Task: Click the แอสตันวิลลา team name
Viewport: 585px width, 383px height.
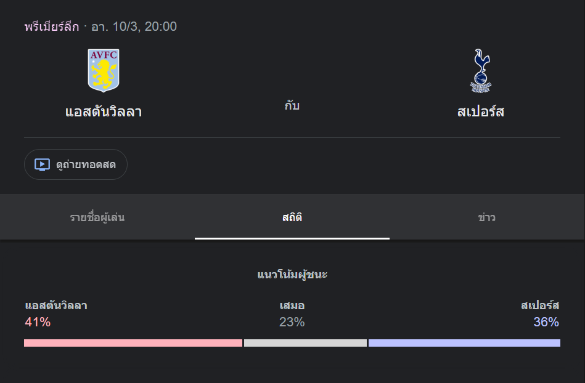Action: (x=102, y=113)
